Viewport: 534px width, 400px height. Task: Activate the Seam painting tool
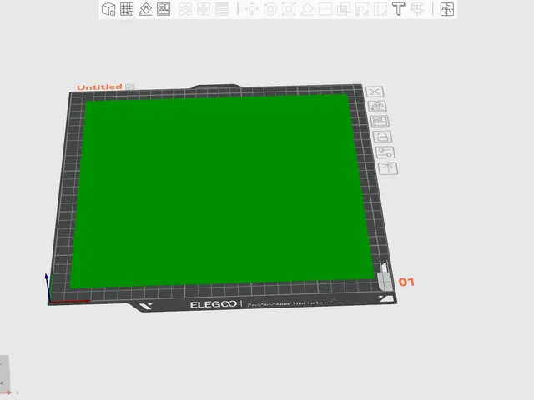pyautogui.click(x=380, y=9)
